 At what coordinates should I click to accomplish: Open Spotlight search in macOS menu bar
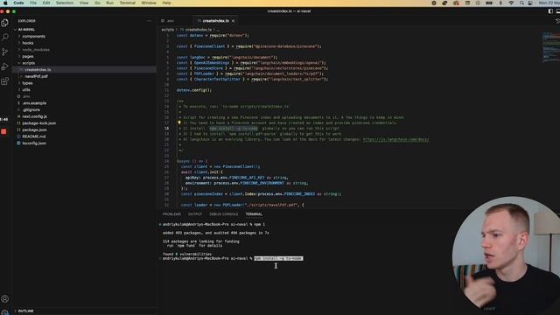click(x=521, y=3)
